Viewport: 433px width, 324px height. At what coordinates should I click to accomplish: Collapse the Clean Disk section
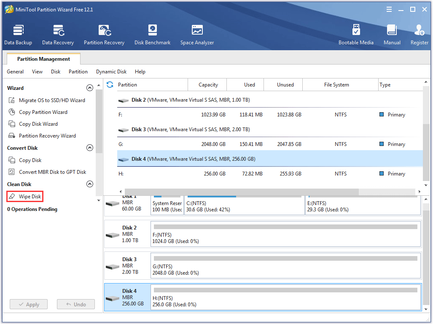(x=90, y=184)
